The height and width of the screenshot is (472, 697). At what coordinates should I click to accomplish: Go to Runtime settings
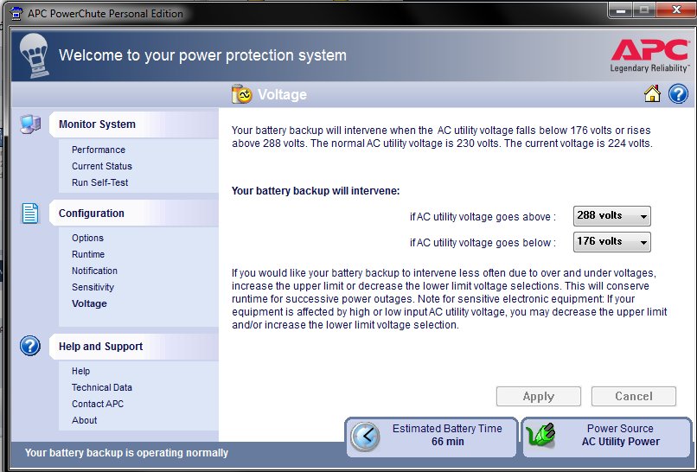[x=88, y=254]
